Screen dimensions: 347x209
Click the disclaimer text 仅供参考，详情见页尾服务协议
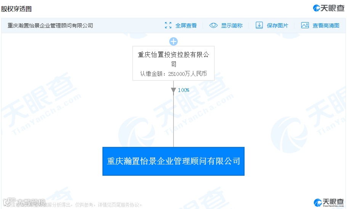(109, 205)
